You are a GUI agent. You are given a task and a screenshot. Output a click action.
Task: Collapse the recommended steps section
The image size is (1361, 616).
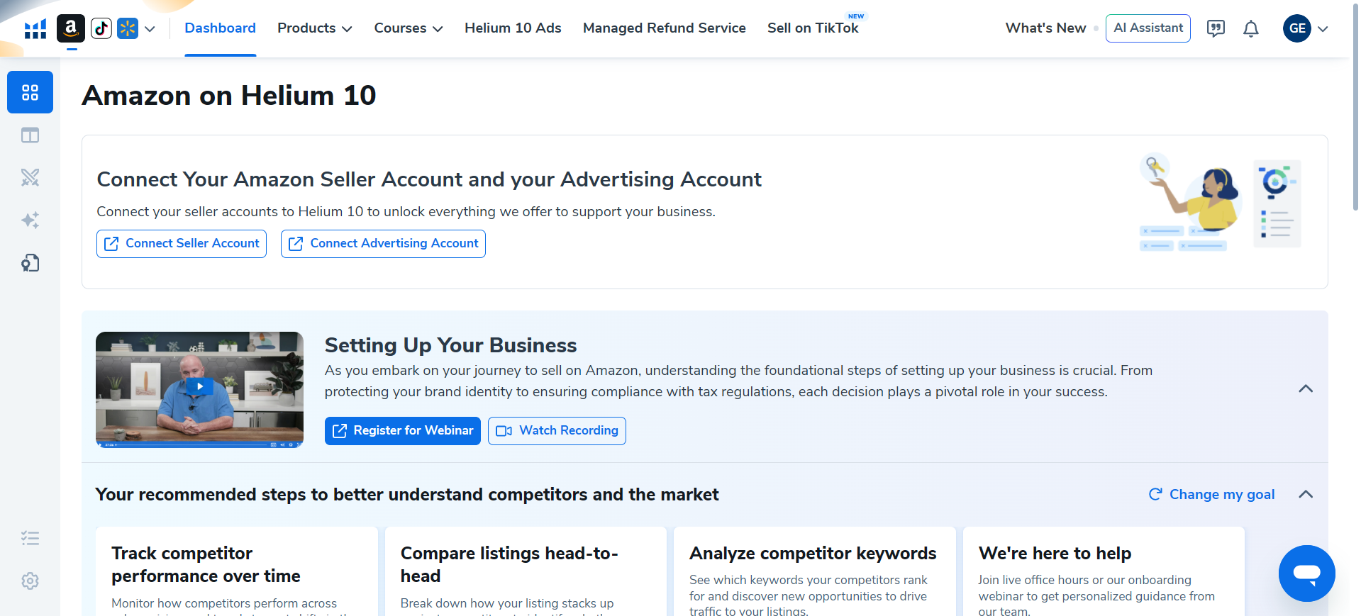(1306, 494)
